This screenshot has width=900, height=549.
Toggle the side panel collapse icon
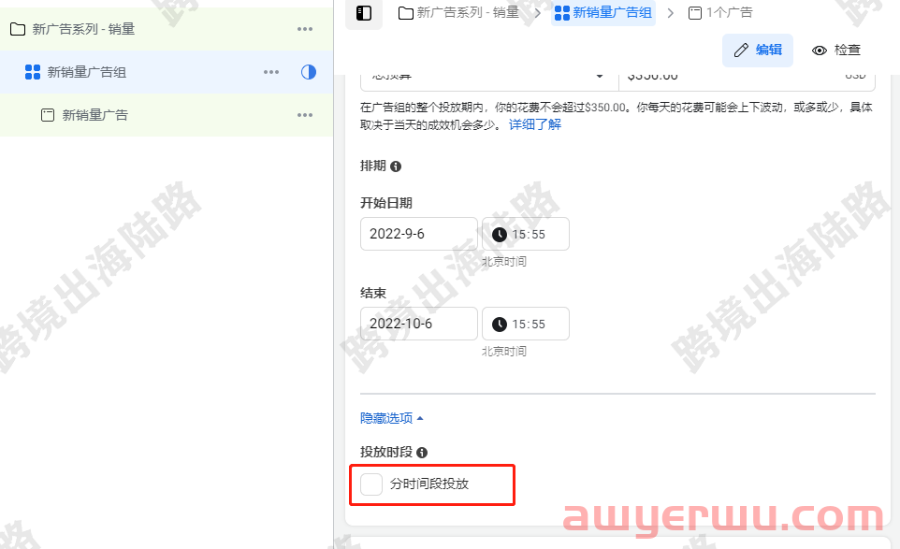click(364, 12)
